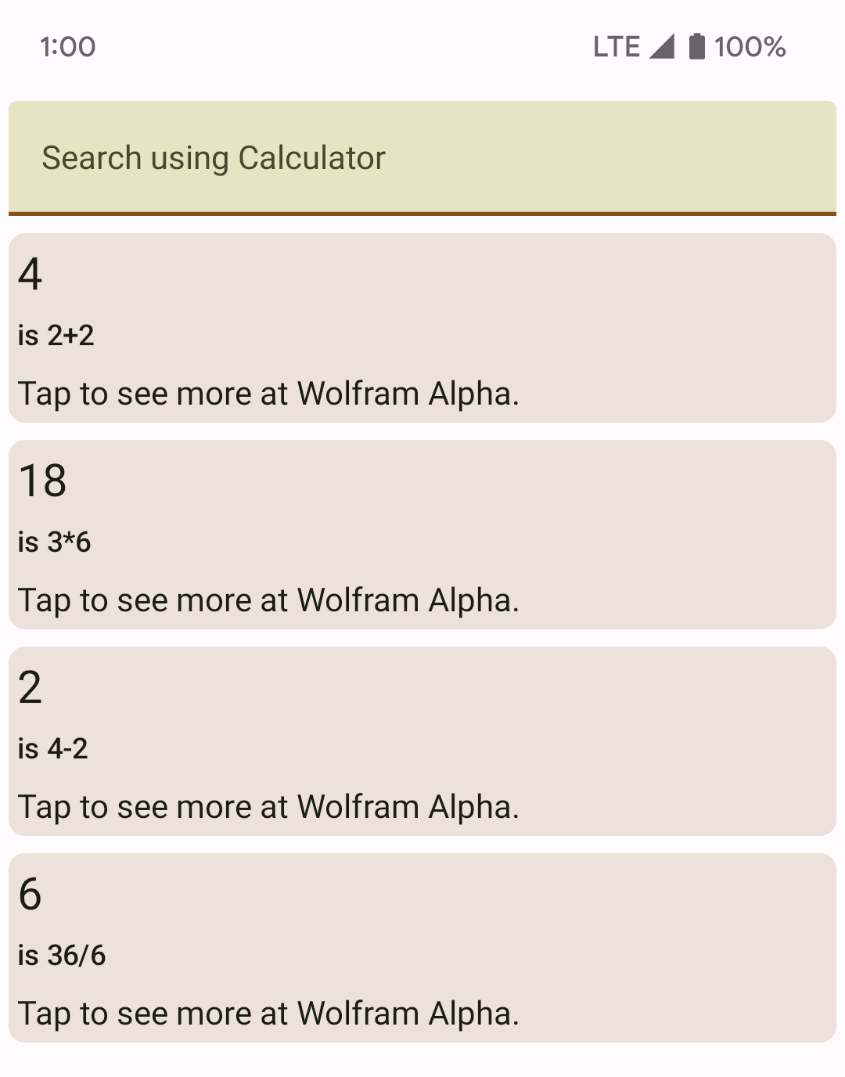Follow Wolfram Alpha link under 36/6 result
The height and width of the screenshot is (1077, 845).
(x=268, y=1014)
